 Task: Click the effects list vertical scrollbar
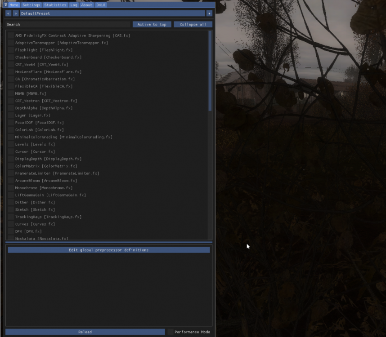pyautogui.click(x=210, y=72)
